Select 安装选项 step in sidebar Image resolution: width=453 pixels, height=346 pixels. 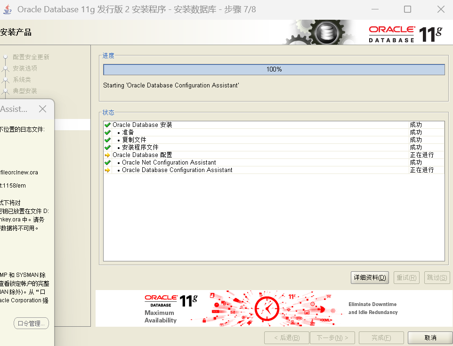point(25,68)
